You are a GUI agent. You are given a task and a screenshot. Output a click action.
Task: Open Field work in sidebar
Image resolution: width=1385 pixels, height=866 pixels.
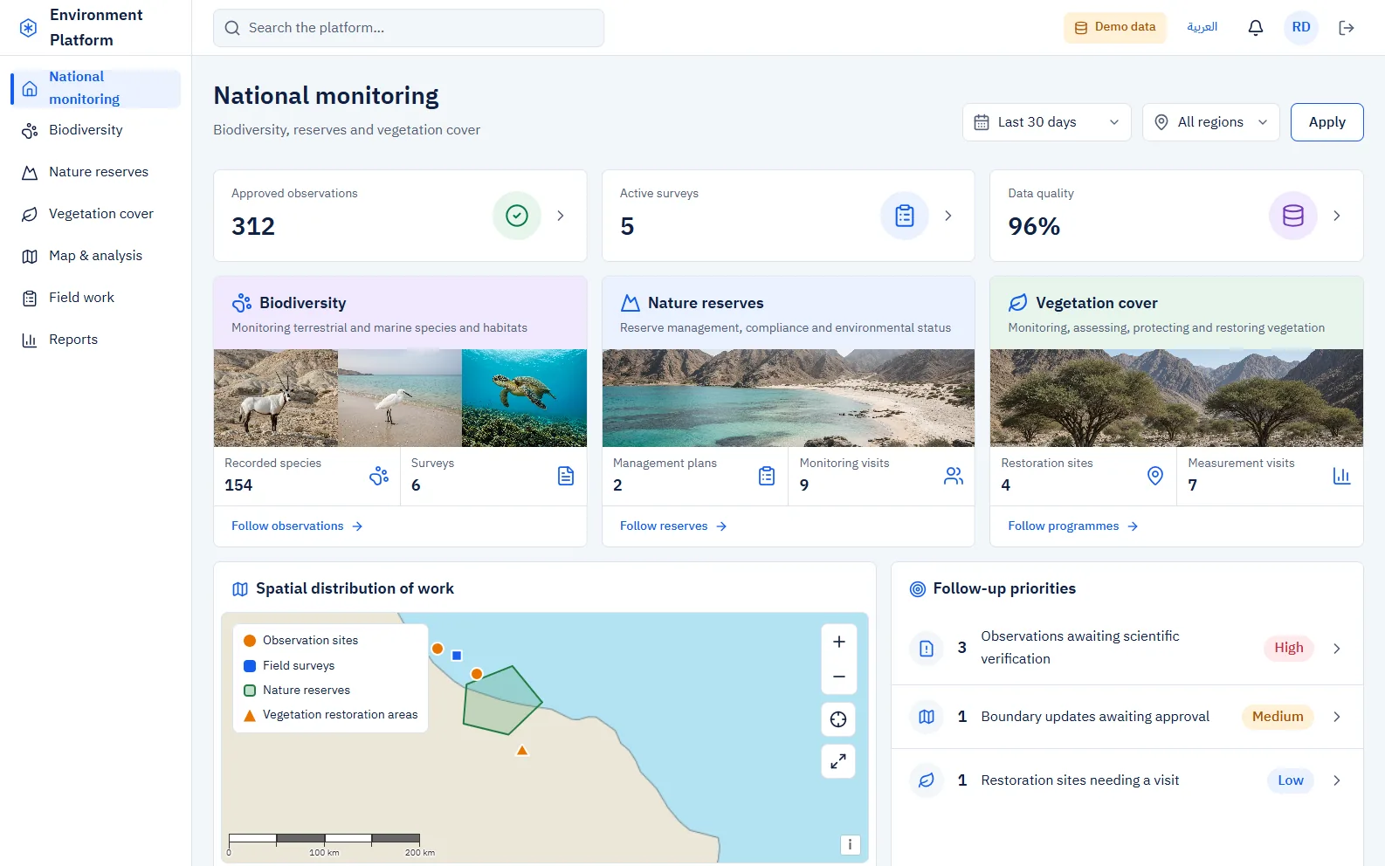pyautogui.click(x=96, y=298)
